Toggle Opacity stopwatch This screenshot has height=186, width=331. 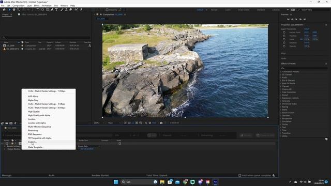(284, 46)
